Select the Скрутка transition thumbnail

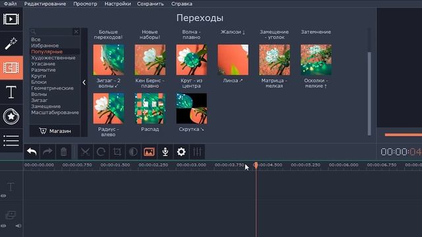coord(192,109)
